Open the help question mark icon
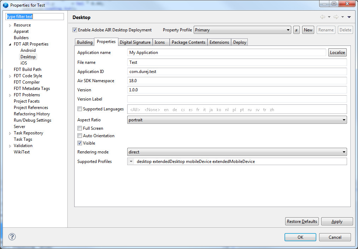 (x=12, y=237)
